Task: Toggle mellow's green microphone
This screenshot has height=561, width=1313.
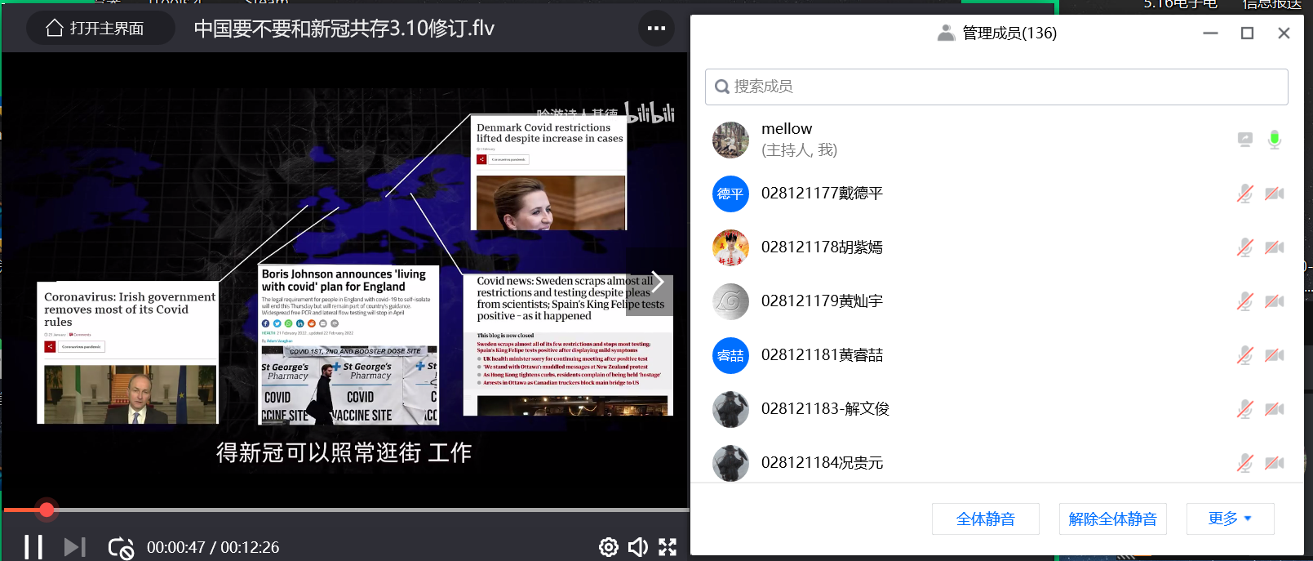Action: tap(1274, 140)
